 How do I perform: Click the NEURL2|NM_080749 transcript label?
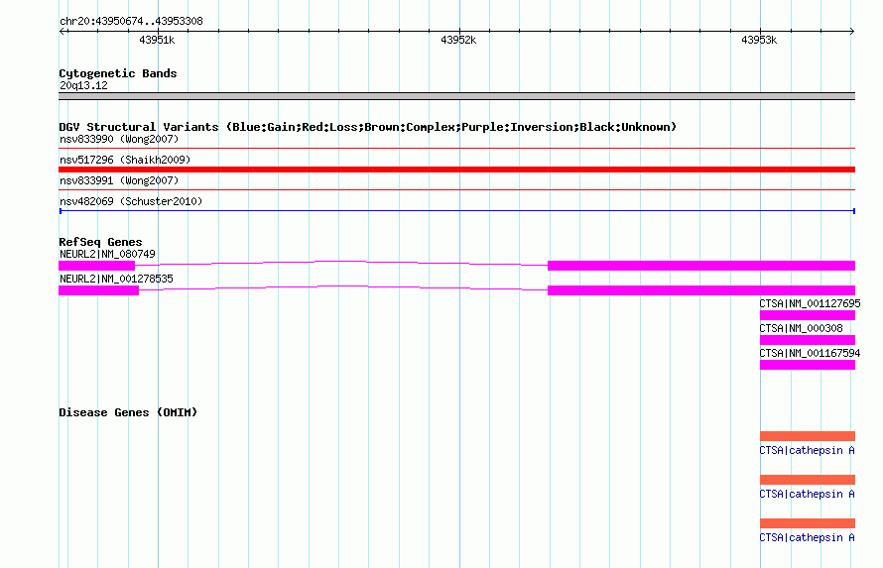click(x=107, y=254)
